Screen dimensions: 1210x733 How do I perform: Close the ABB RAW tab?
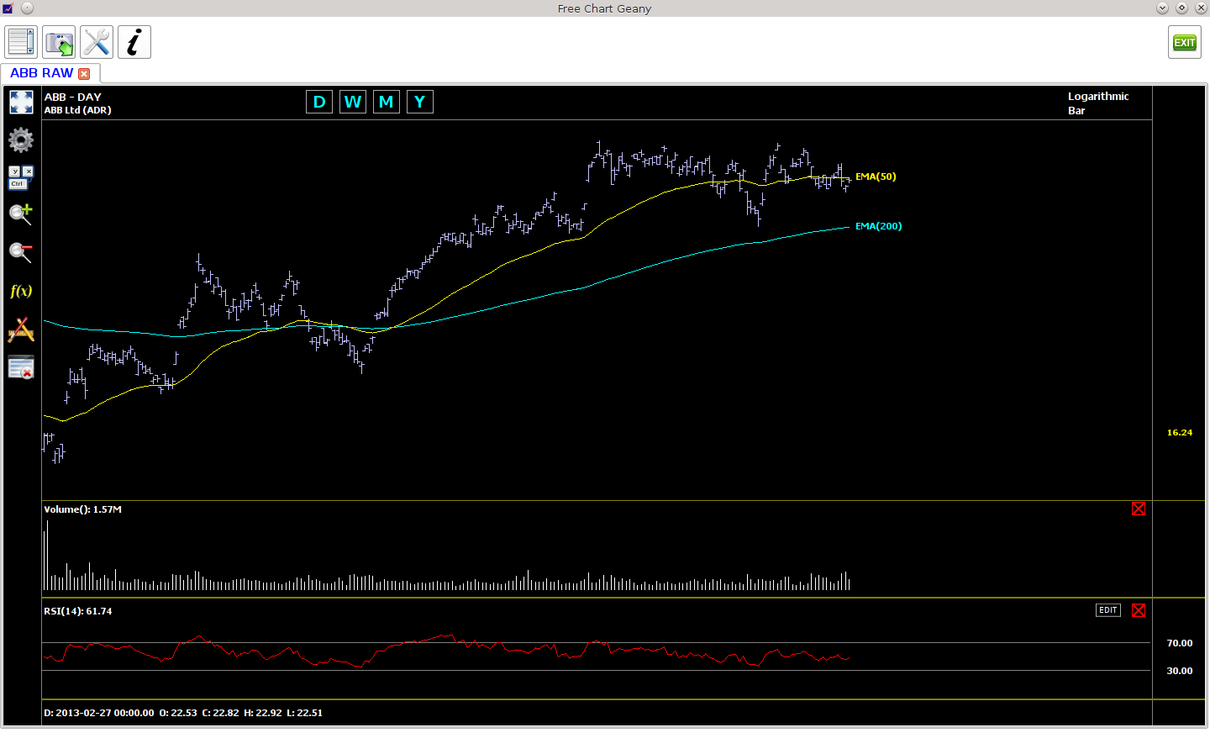tap(84, 74)
